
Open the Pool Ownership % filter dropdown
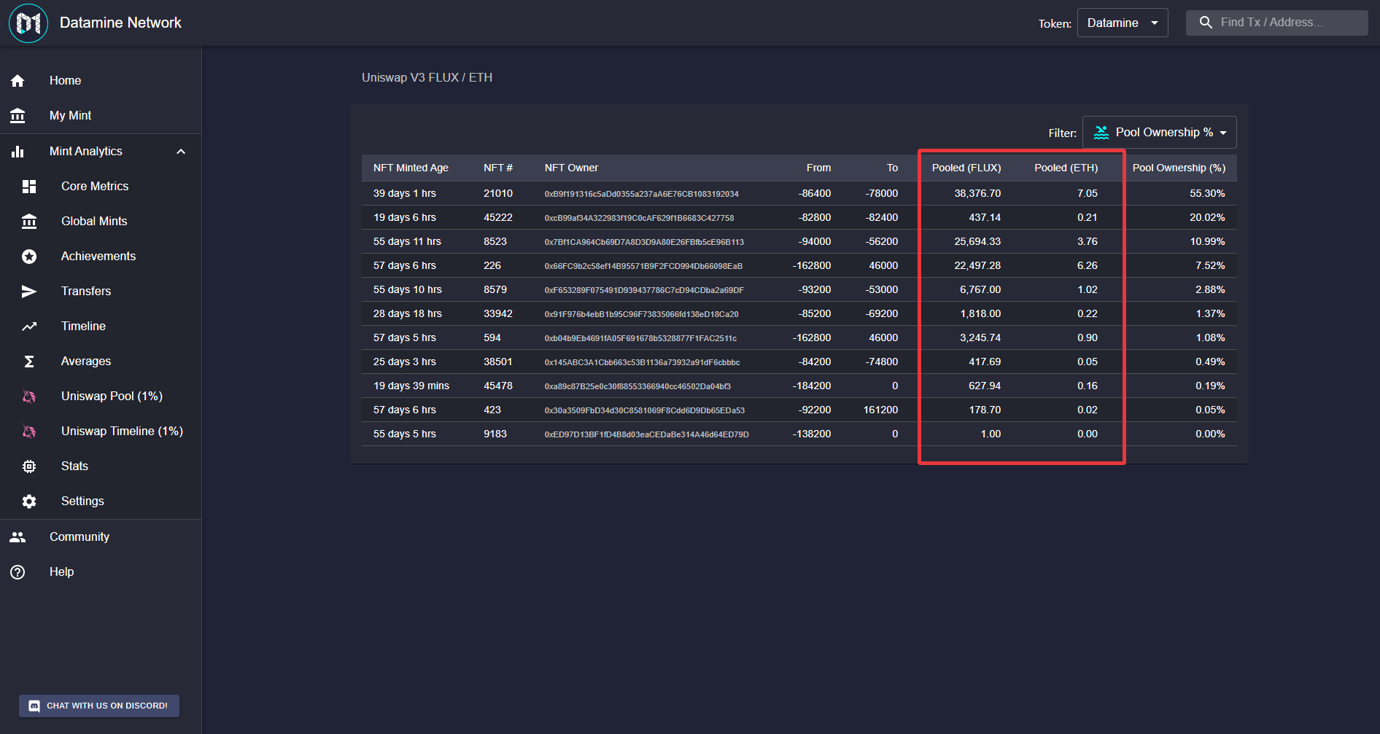coord(1159,133)
